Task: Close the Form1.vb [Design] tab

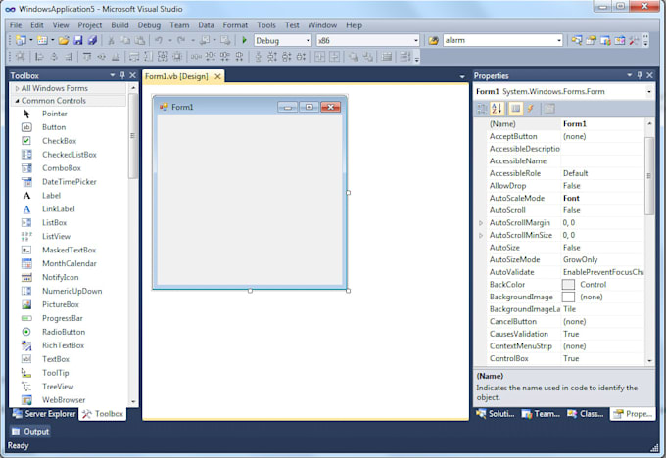Action: coord(217,76)
